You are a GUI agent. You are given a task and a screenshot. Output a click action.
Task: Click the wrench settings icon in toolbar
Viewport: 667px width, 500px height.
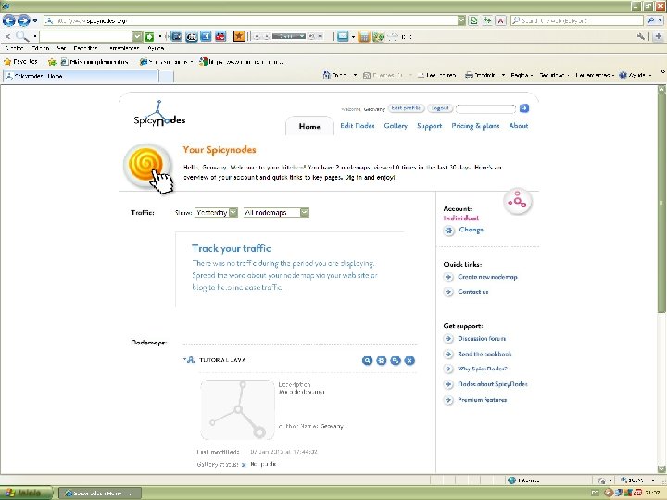pos(641,36)
